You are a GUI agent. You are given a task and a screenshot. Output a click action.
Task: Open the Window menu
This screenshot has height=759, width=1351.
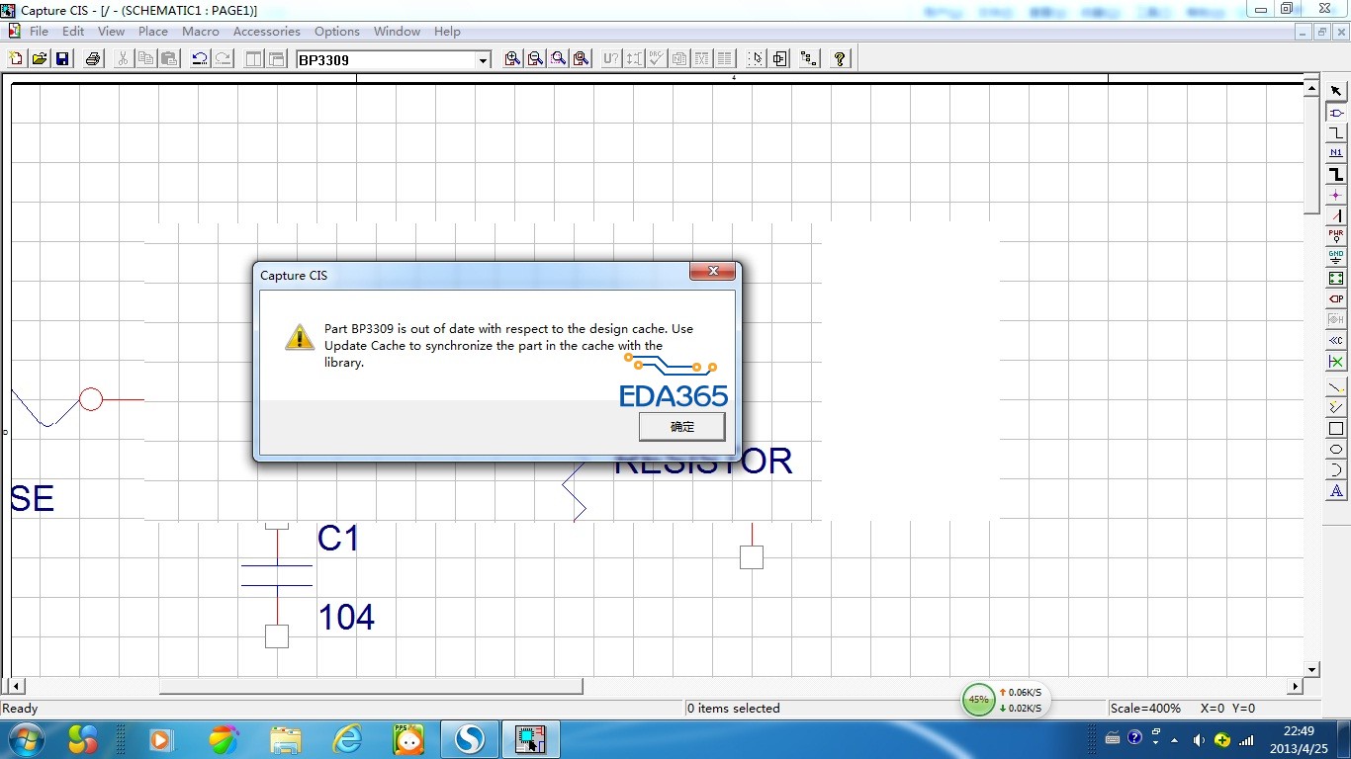click(x=397, y=32)
